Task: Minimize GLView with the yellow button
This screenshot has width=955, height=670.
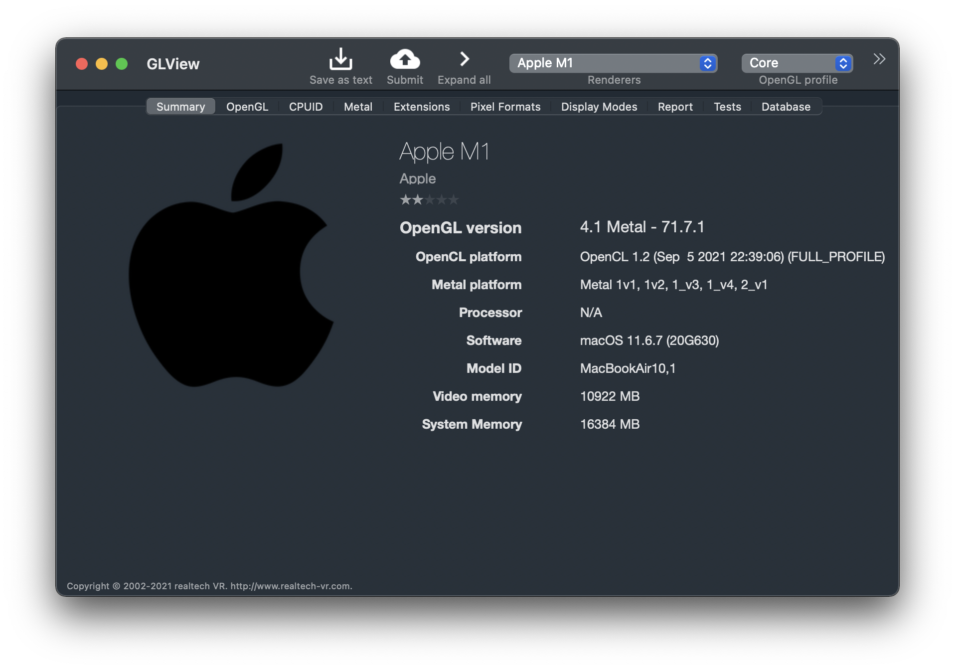Action: [102, 64]
